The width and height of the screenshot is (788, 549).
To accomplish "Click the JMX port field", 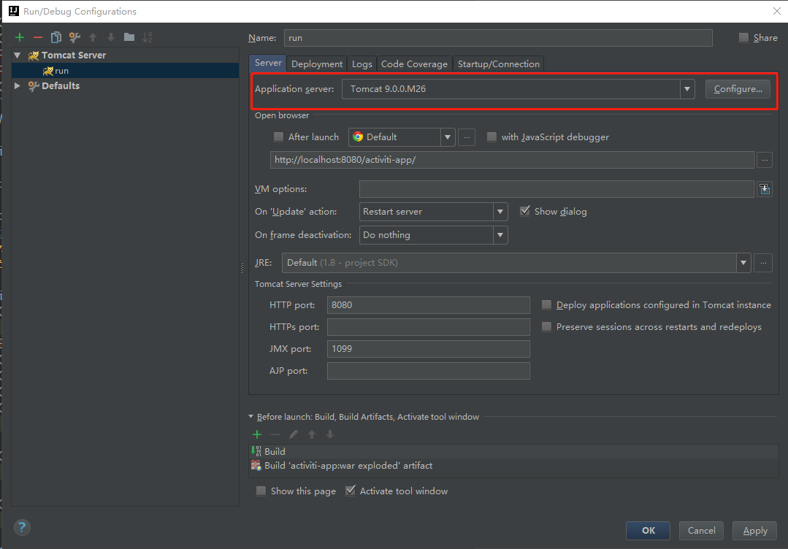I will (x=428, y=349).
